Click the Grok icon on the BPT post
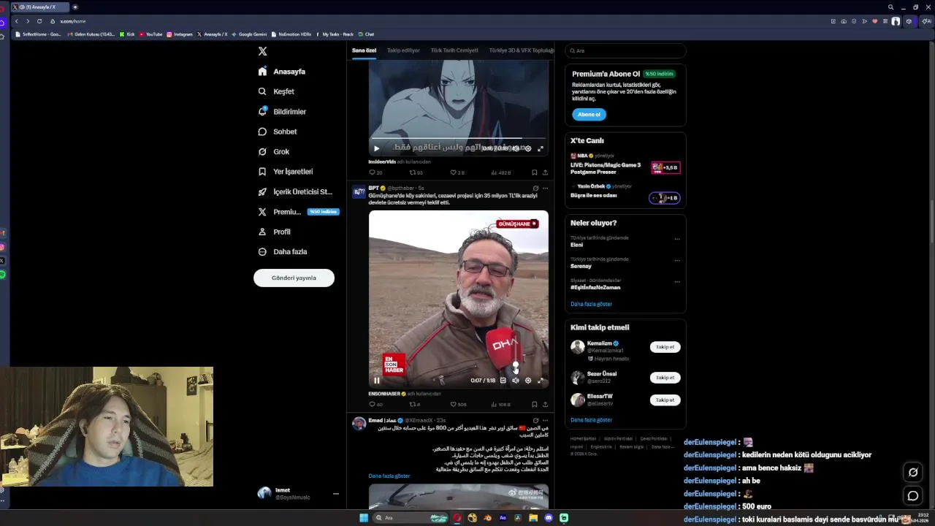 tap(535, 188)
